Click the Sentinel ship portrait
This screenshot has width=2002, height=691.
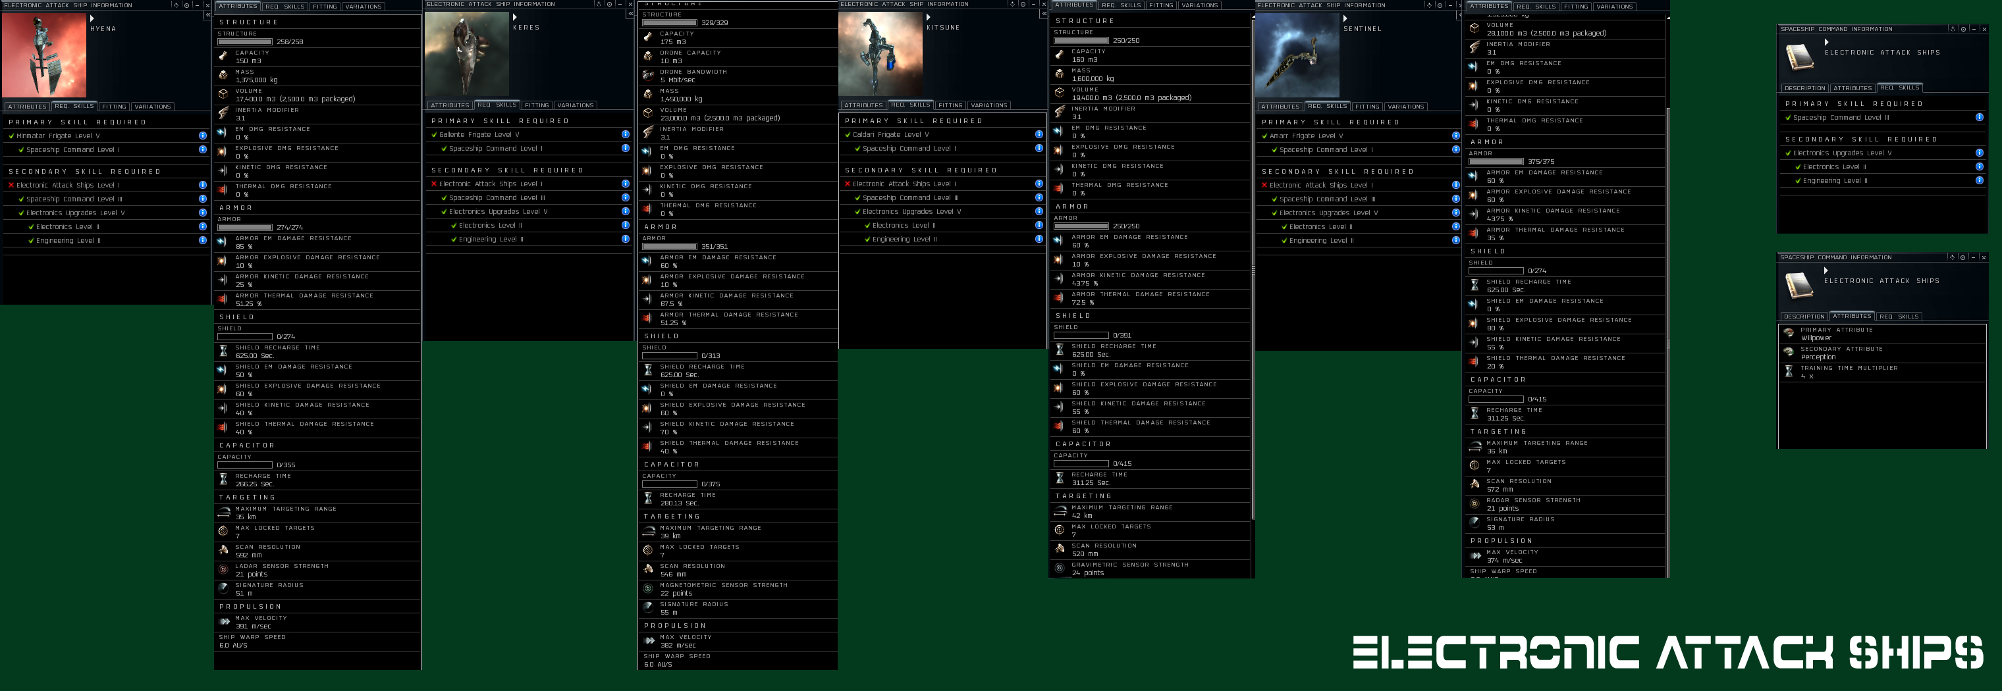1298,55
